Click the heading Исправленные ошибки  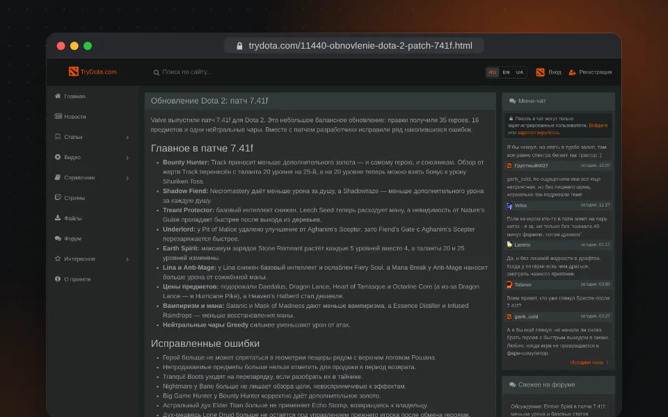point(205,343)
